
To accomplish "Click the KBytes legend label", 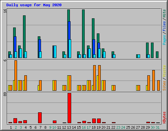I will click(x=164, y=118).
